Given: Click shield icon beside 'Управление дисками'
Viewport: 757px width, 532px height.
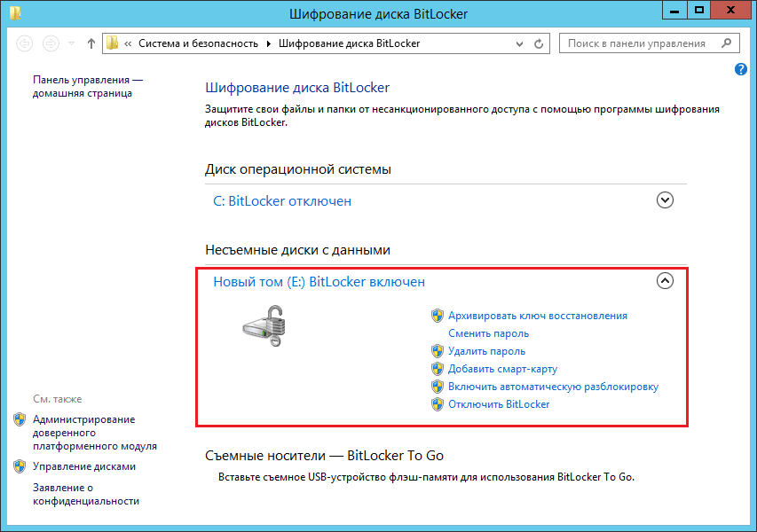Looking at the screenshot, I should [x=20, y=466].
